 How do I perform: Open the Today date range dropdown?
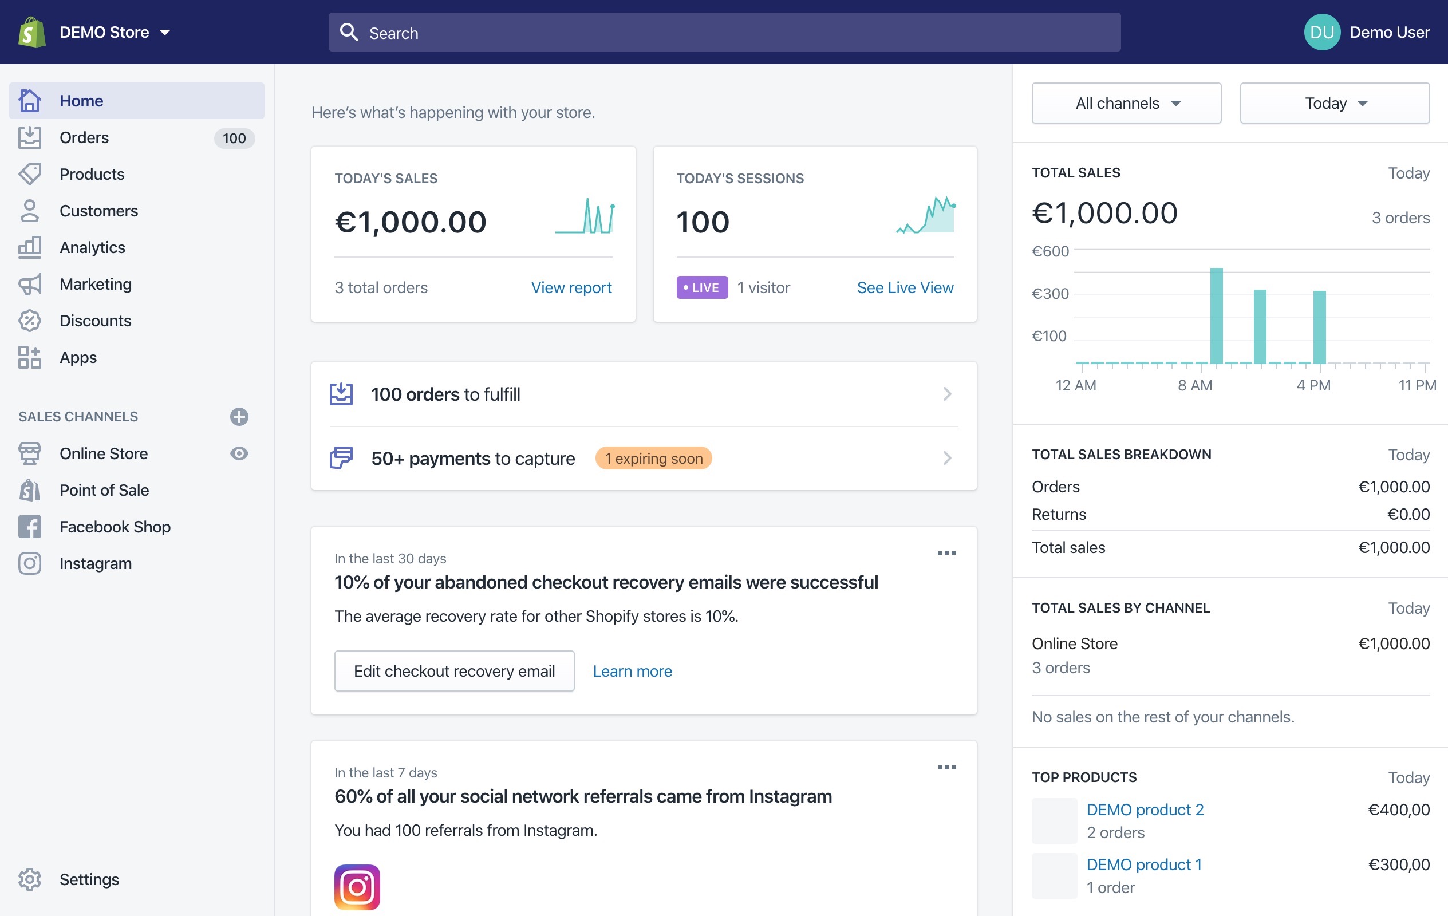pyautogui.click(x=1333, y=103)
